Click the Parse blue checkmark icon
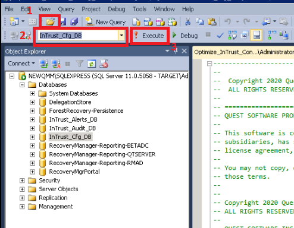This screenshot has width=294, height=228. coord(220,36)
